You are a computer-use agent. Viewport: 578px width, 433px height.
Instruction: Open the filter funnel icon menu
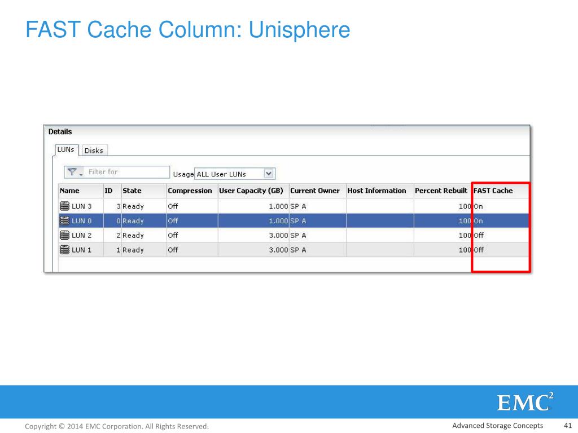point(75,172)
